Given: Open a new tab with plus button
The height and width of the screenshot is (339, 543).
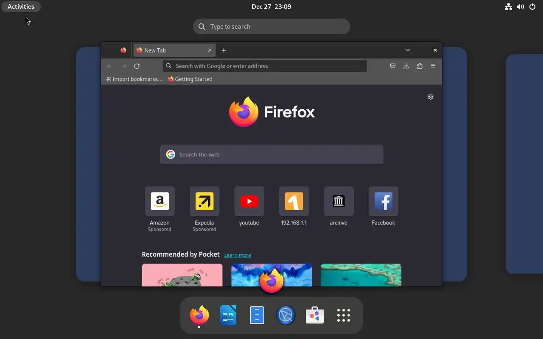Looking at the screenshot, I should pyautogui.click(x=224, y=50).
